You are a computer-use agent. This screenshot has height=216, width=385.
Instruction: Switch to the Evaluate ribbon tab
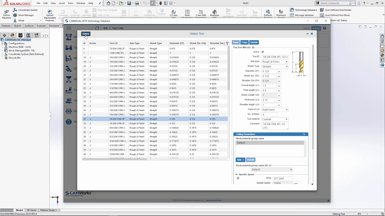click(41, 26)
